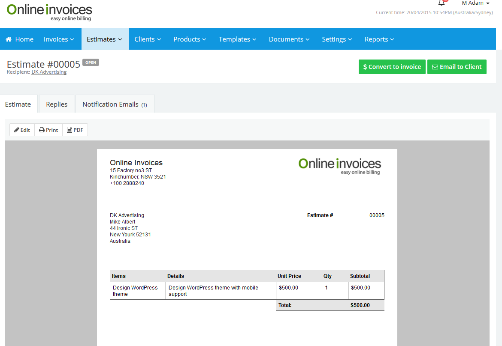Screen dimensions: 502x346
Task: Follow the DK Advertising recipient link
Action: [49, 72]
